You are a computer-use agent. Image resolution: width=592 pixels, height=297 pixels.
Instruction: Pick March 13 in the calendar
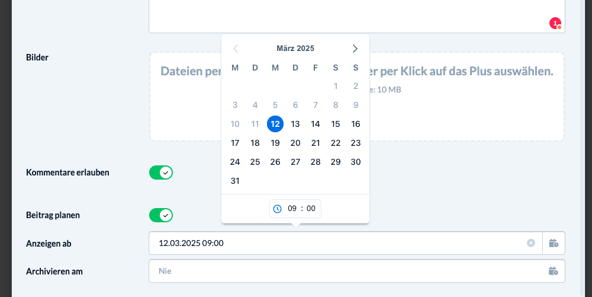[295, 124]
